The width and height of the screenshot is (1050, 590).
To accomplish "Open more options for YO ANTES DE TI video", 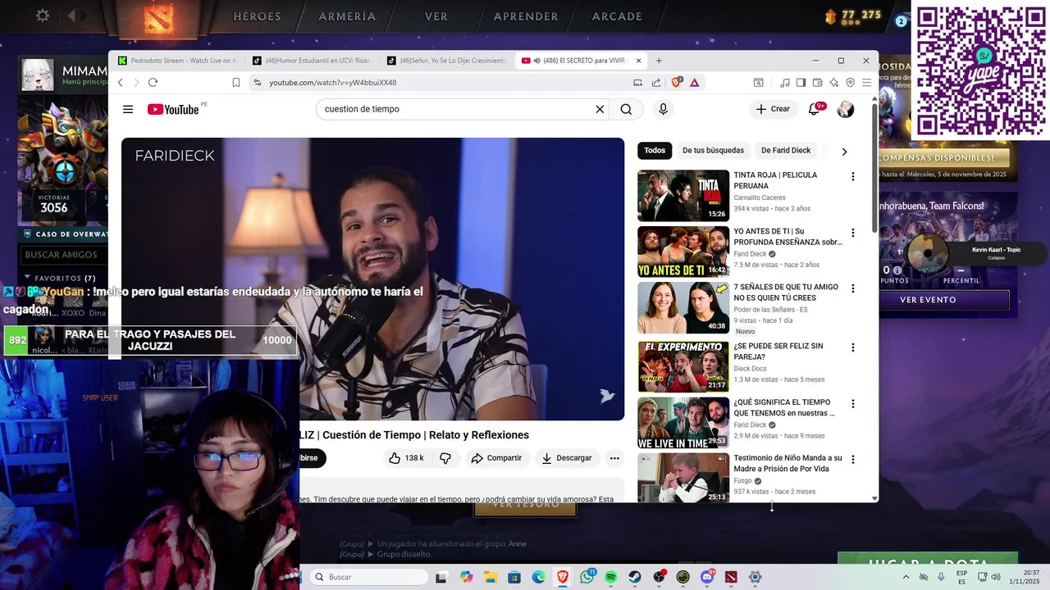I will (x=852, y=233).
